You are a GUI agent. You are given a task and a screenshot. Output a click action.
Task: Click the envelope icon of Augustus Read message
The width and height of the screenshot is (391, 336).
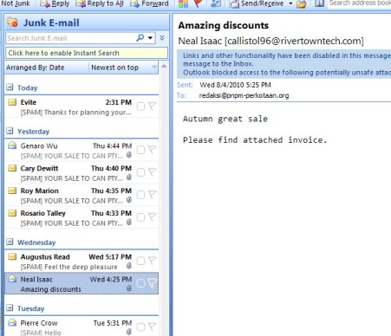(x=12, y=256)
